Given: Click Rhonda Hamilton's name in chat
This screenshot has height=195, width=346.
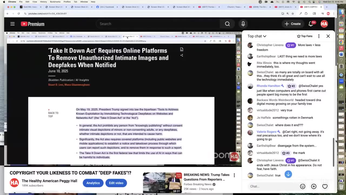Looking at the screenshot, I should point(268,86).
